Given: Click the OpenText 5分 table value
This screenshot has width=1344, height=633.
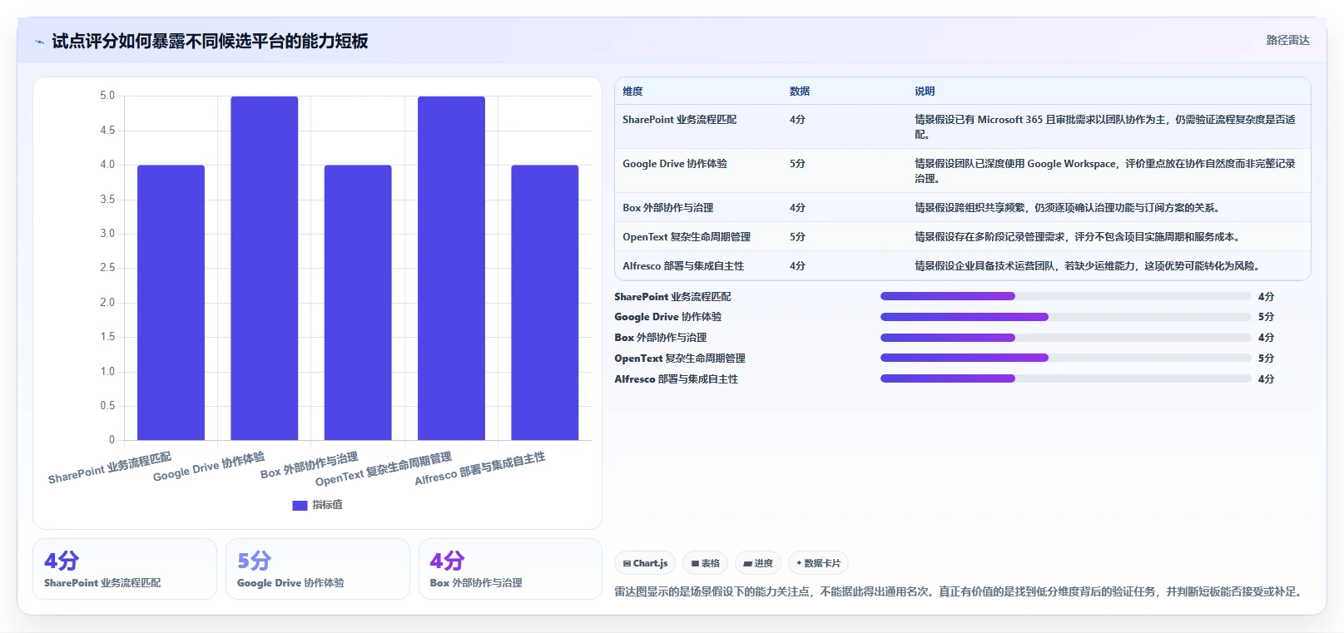Looking at the screenshot, I should click(x=797, y=237).
